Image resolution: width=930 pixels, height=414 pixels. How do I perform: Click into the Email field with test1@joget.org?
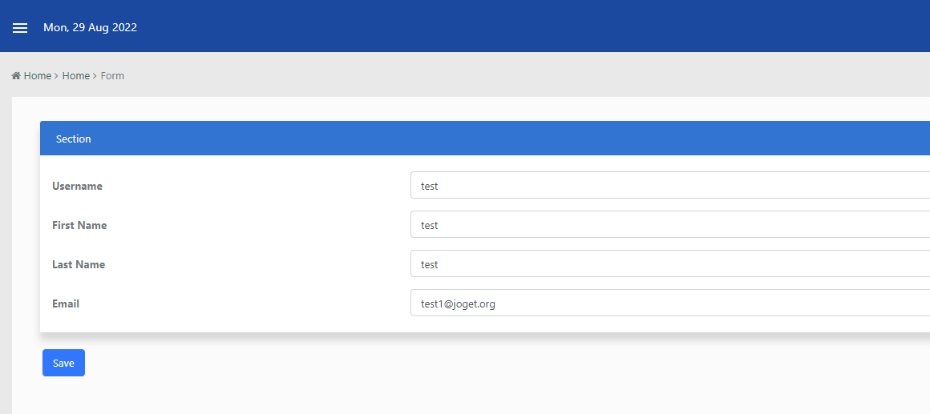(x=670, y=303)
